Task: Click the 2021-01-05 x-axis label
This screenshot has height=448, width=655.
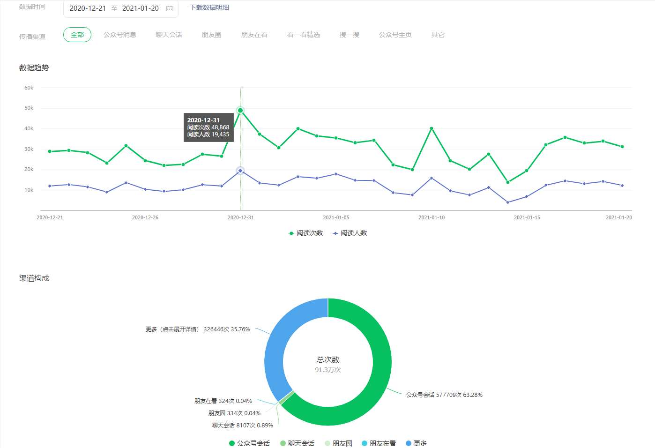Action: coord(336,217)
